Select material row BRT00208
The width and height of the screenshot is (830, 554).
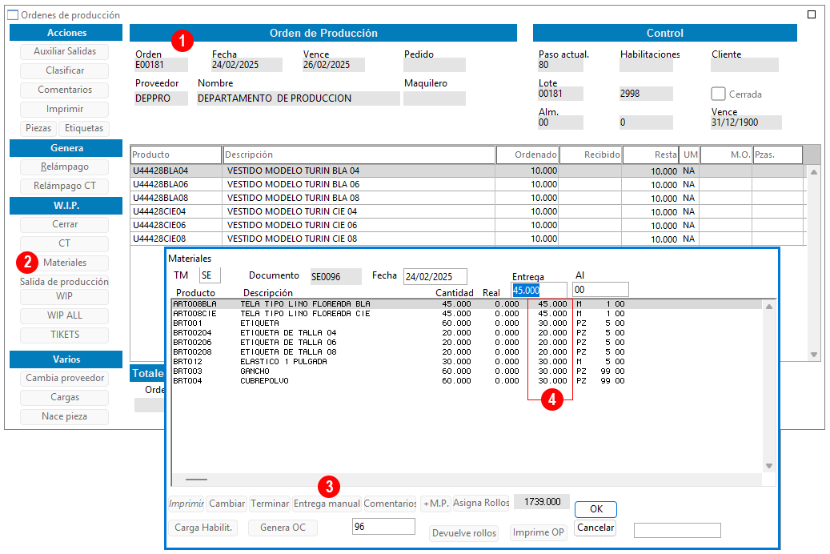click(x=467, y=351)
